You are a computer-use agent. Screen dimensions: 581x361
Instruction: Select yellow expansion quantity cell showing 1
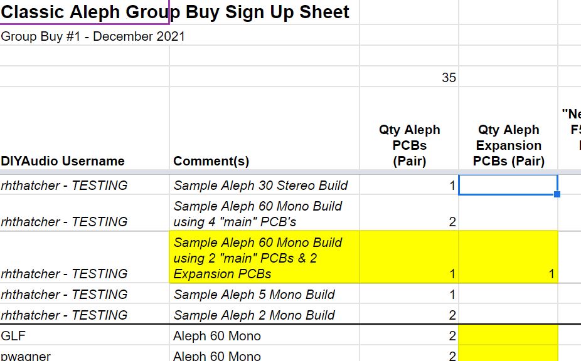tap(508, 258)
